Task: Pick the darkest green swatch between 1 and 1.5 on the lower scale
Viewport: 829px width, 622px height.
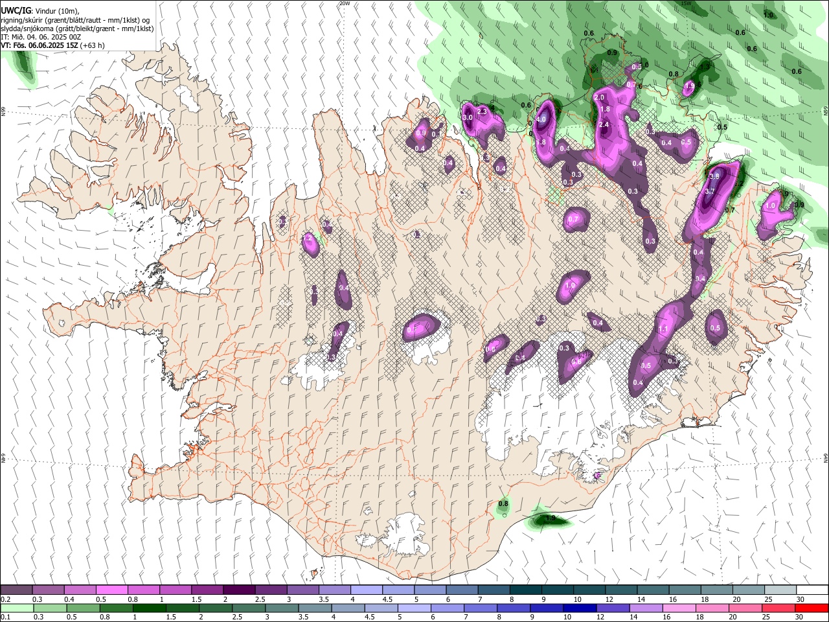Action: [x=149, y=608]
